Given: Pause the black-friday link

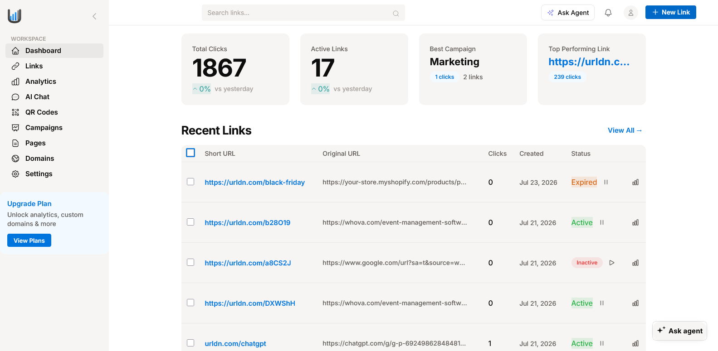Looking at the screenshot, I should pyautogui.click(x=606, y=182).
